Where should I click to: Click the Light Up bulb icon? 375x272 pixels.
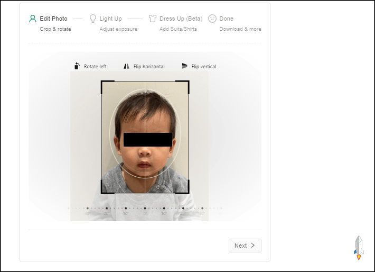[x=93, y=19]
